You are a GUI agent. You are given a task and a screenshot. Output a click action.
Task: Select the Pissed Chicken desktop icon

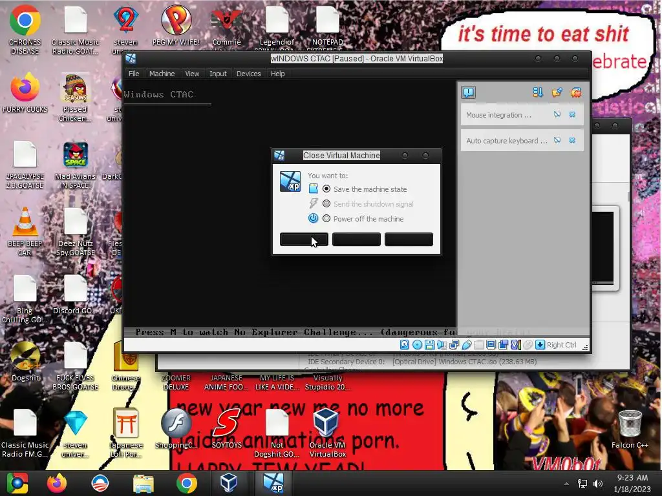pyautogui.click(x=75, y=98)
